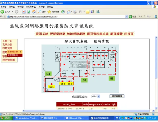Open the Mail envelope icon
The width and height of the screenshot is (158, 122).
(x=69, y=12)
